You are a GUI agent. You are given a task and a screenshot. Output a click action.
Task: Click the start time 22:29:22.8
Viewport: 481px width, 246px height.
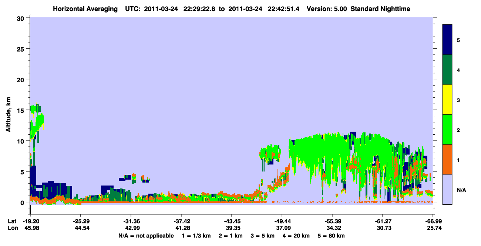(x=199, y=9)
